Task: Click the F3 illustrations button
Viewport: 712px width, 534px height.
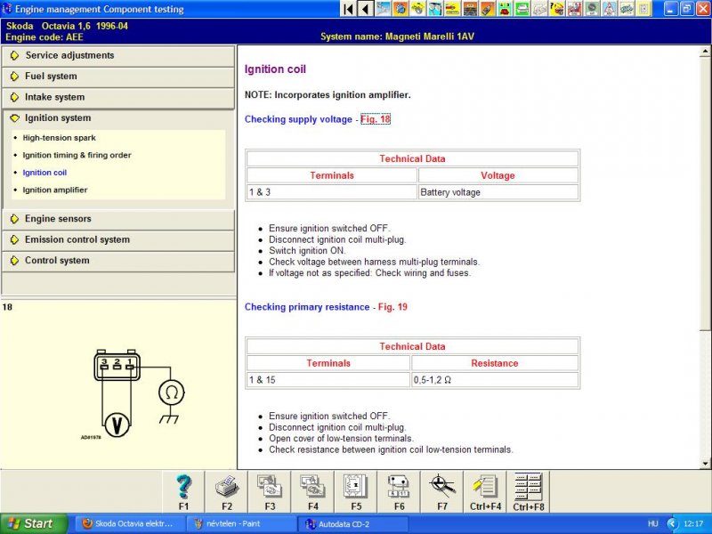Action: 270,491
